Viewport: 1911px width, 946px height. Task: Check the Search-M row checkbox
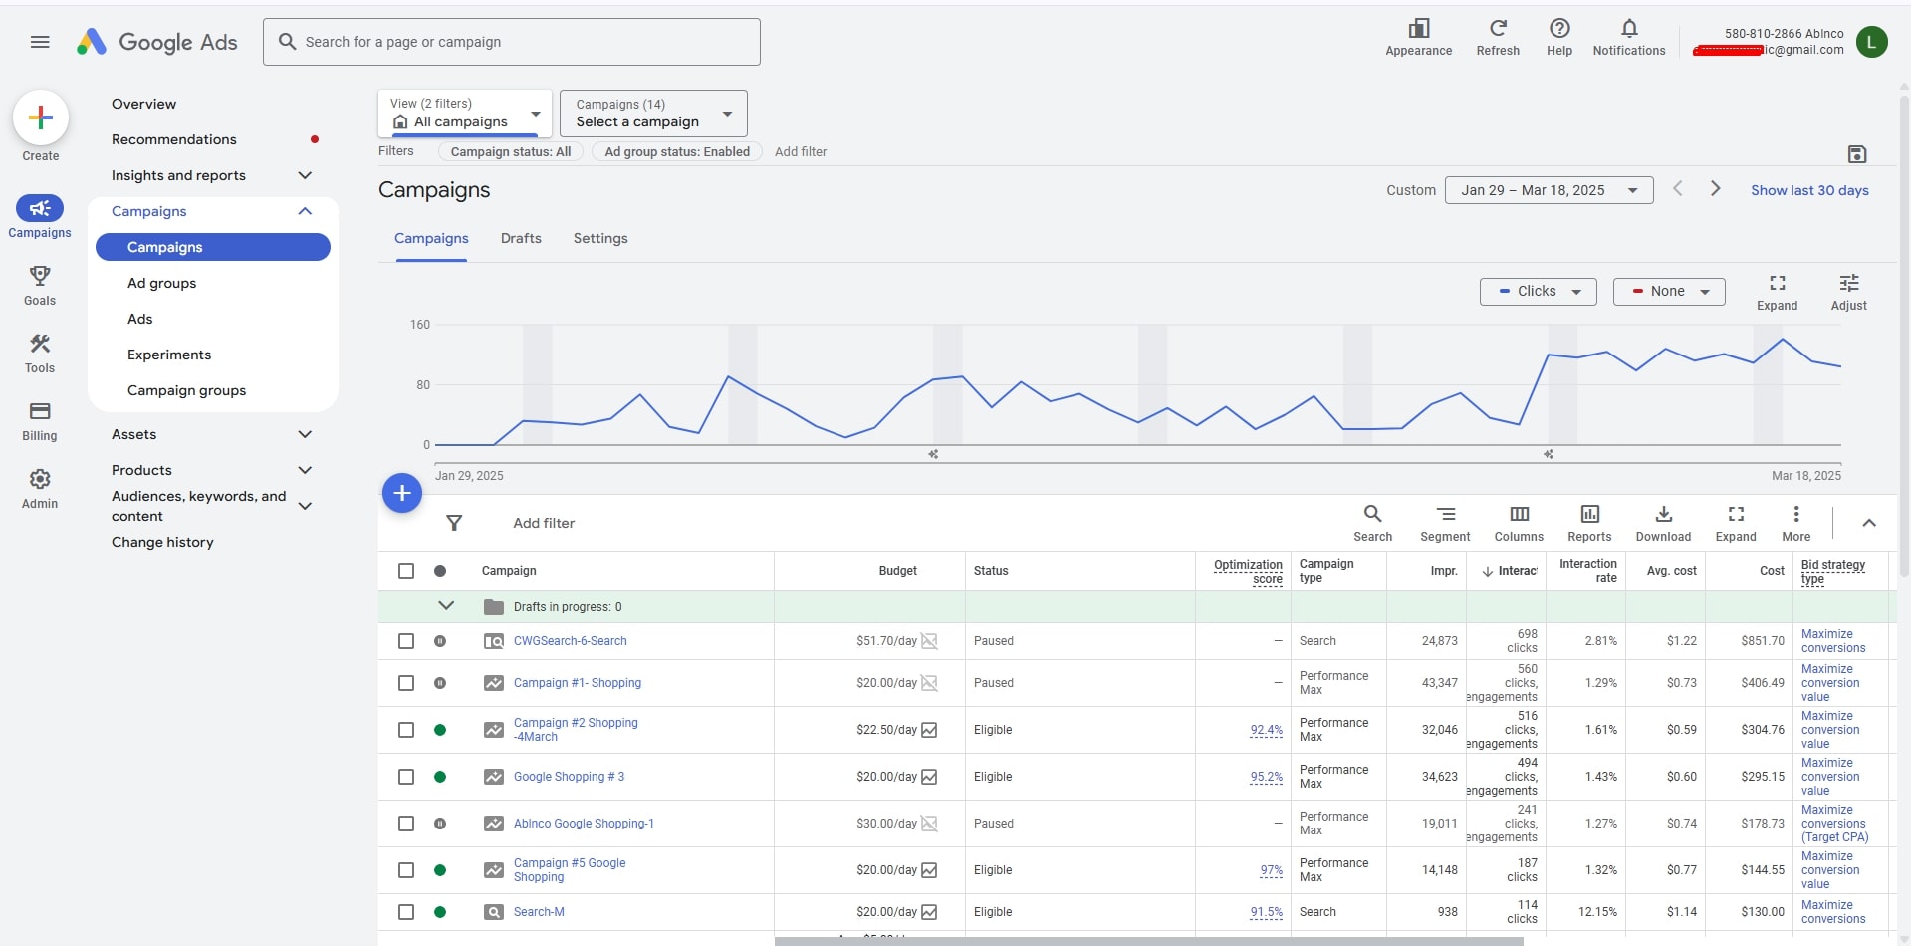406,912
